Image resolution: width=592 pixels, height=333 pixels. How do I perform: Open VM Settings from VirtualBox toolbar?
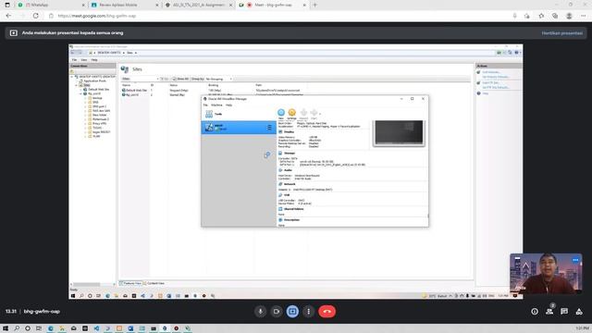pyautogui.click(x=292, y=114)
